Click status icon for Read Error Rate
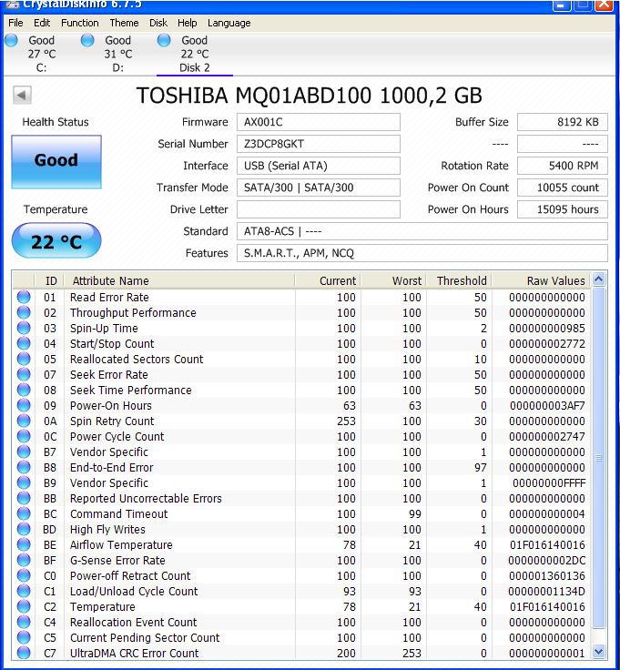 click(x=24, y=297)
